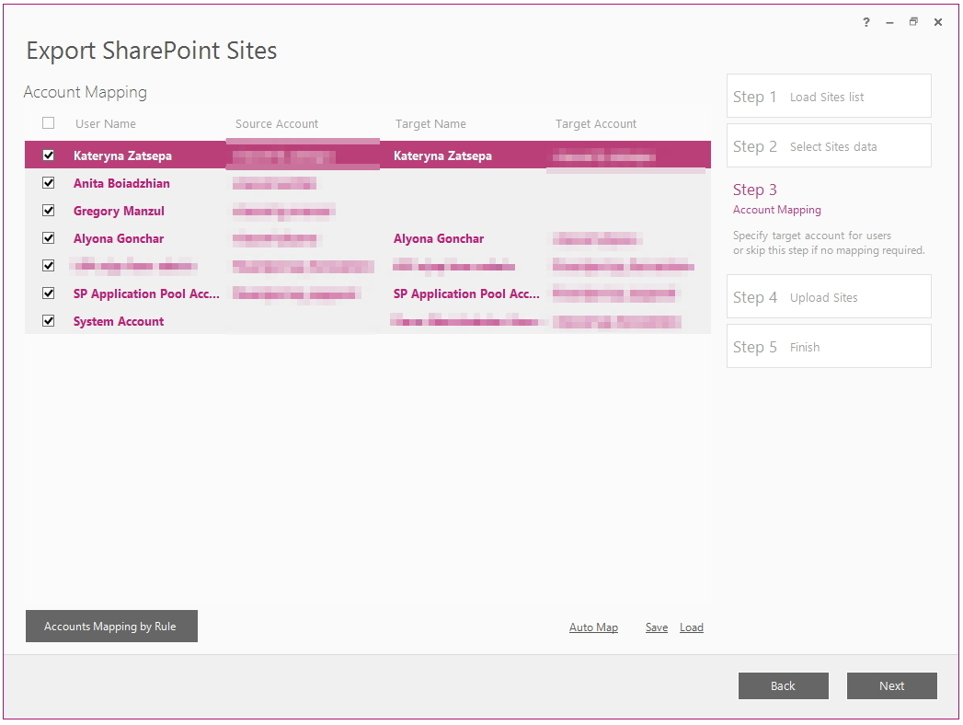Uncheck the Anita Boiadzhian checkbox
Screen dimensions: 963x725
pyautogui.click(x=49, y=183)
